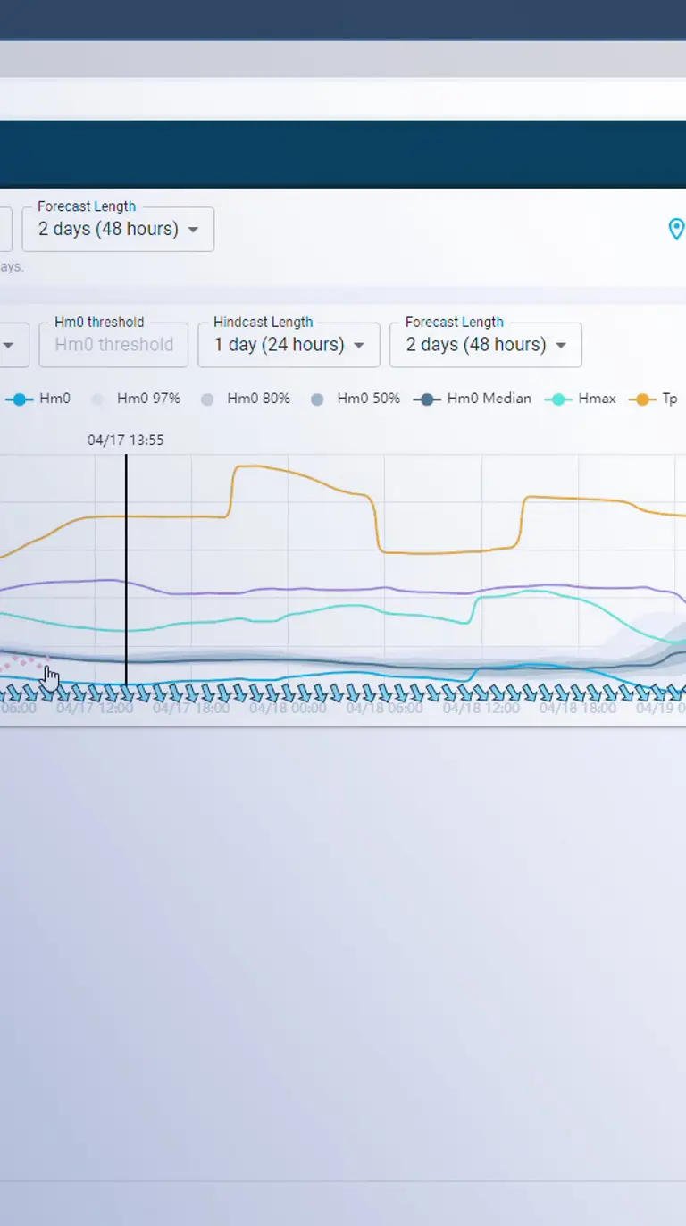686x1226 pixels.
Task: Open the Hindcast Length dropdown
Action: point(289,345)
